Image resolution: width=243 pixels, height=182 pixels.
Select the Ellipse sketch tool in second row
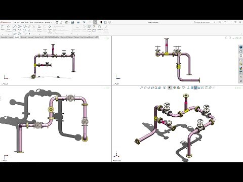(x=24, y=30)
